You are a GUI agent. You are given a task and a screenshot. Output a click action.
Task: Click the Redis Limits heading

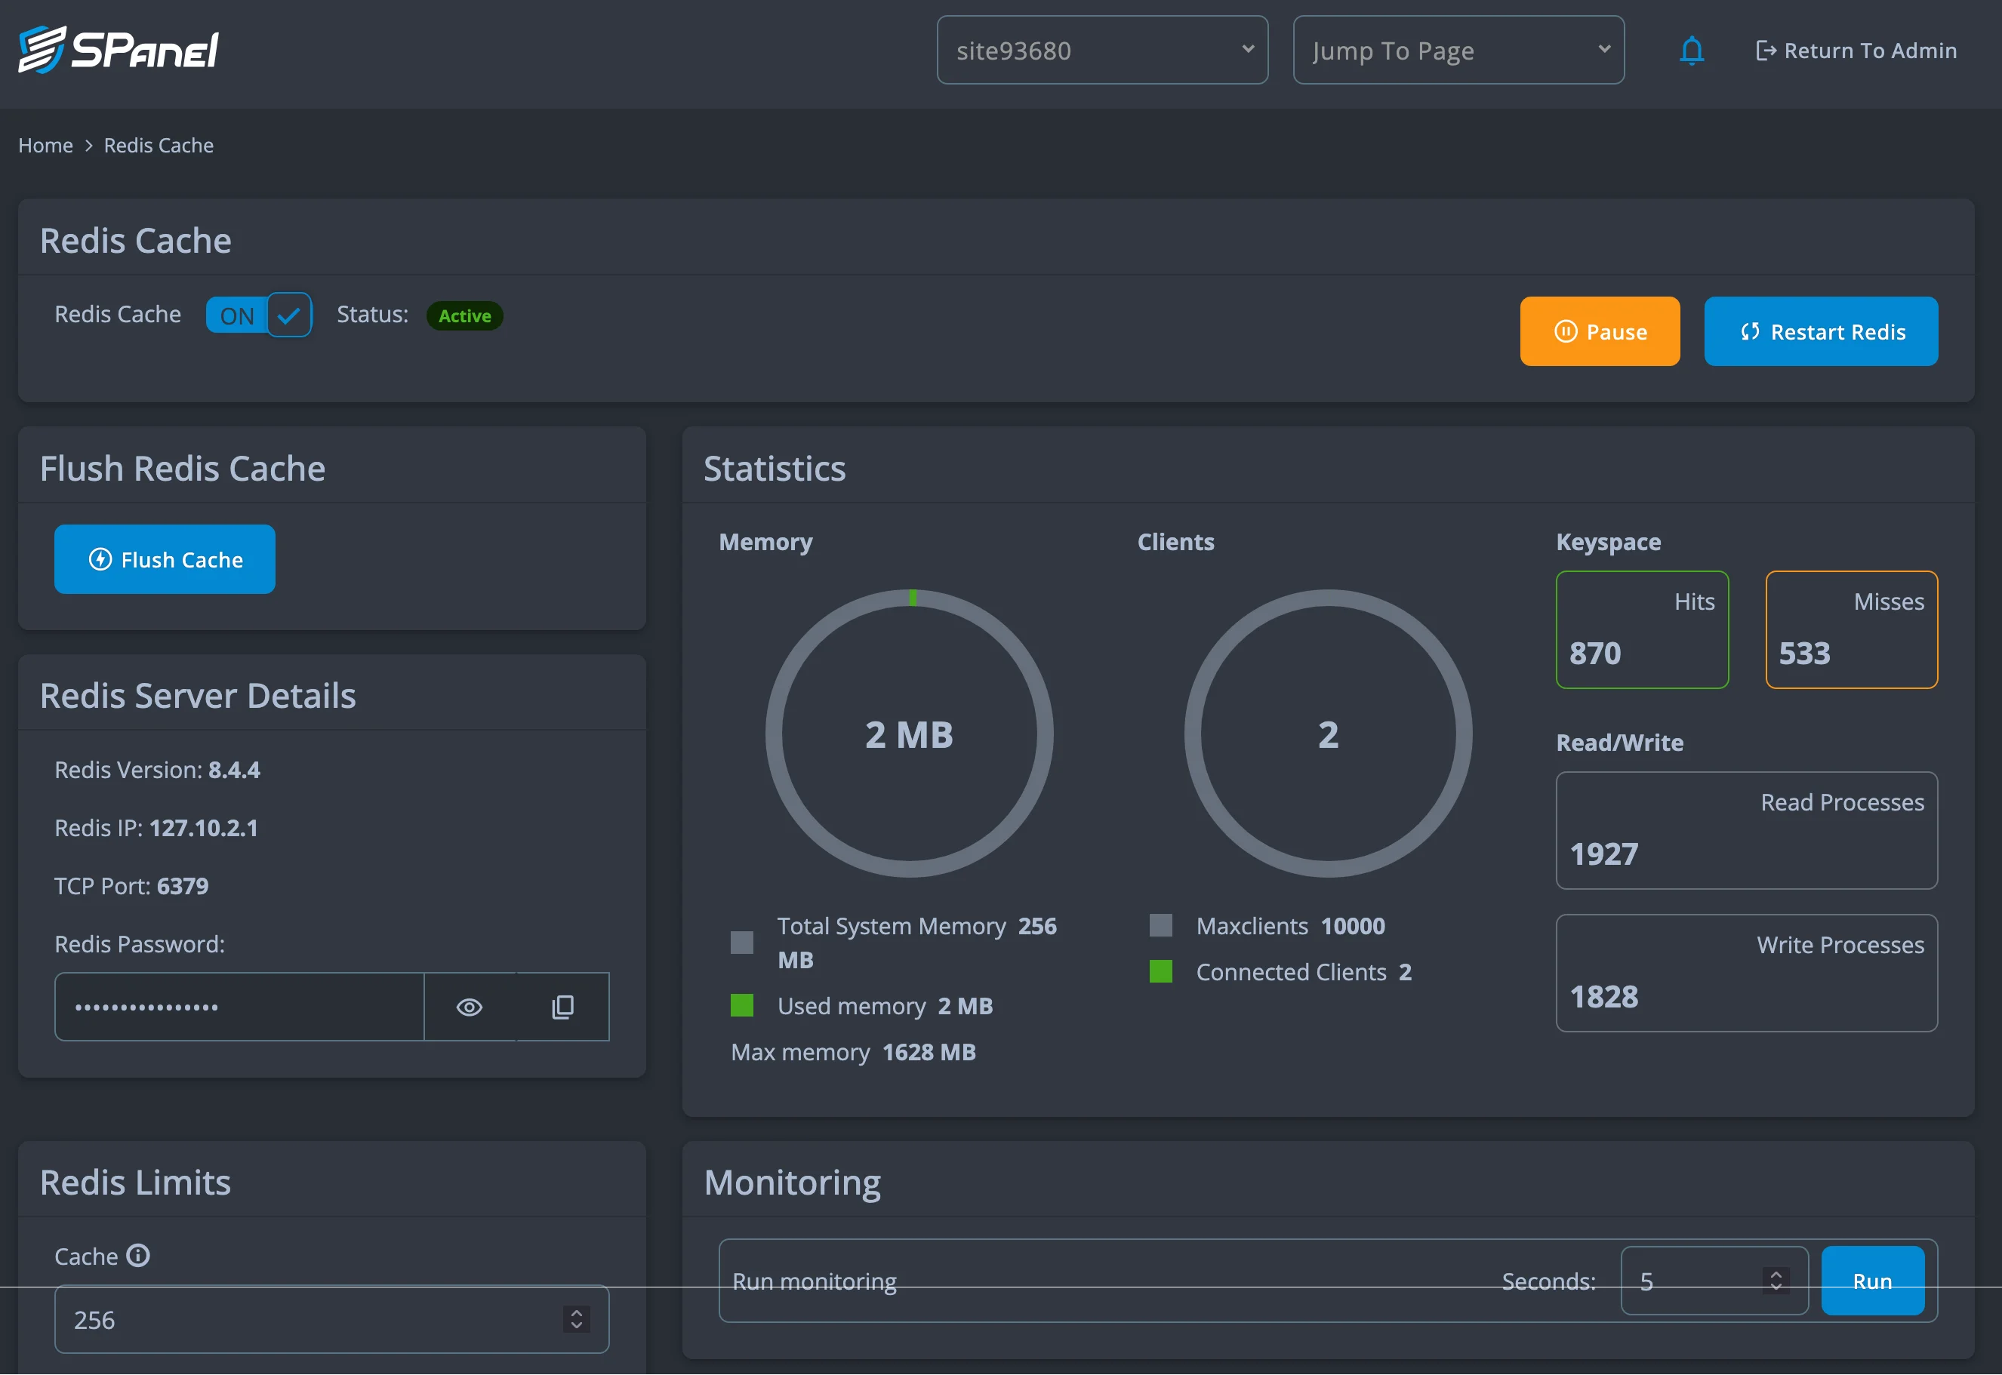135,1182
